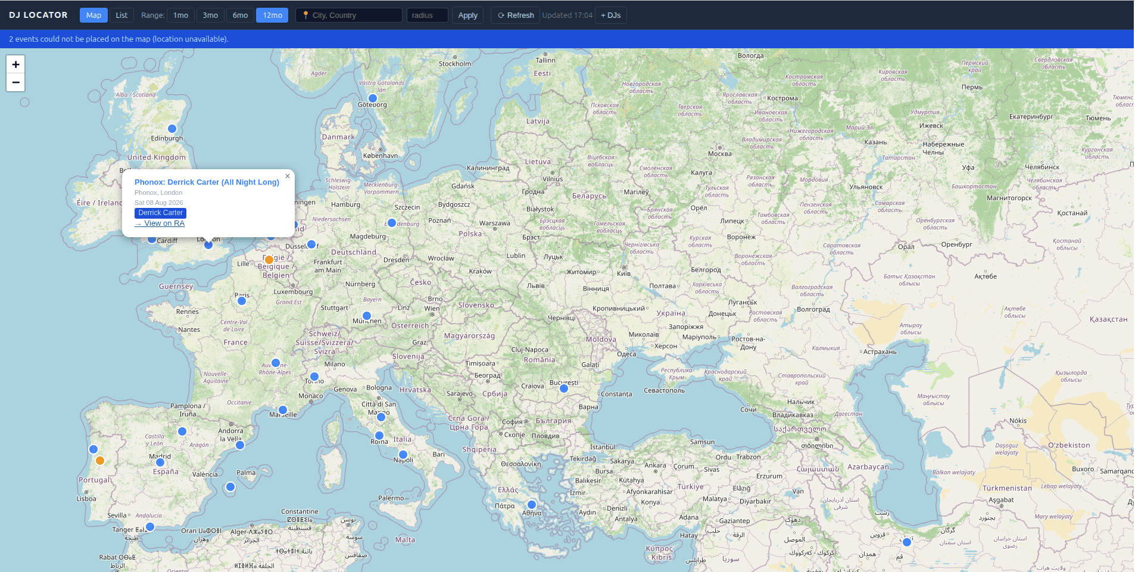This screenshot has width=1135, height=572.
Task: Apply the location filter
Action: pos(467,15)
